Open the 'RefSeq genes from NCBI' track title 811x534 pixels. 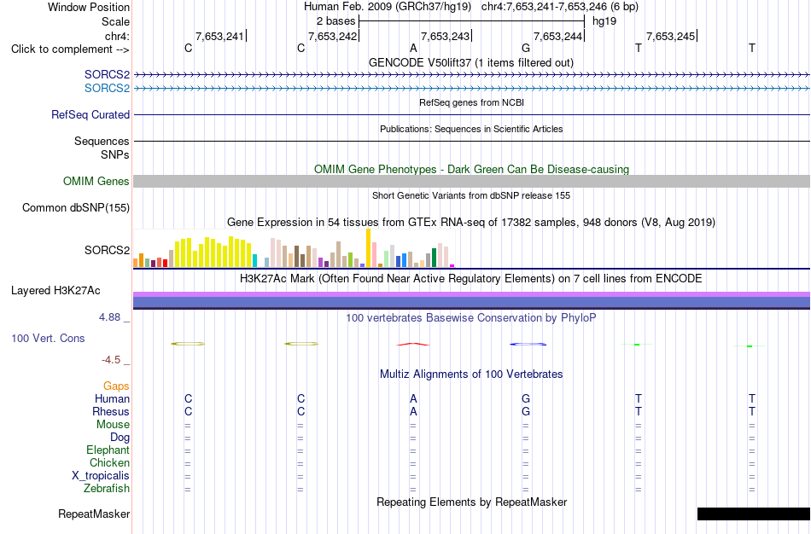472,102
